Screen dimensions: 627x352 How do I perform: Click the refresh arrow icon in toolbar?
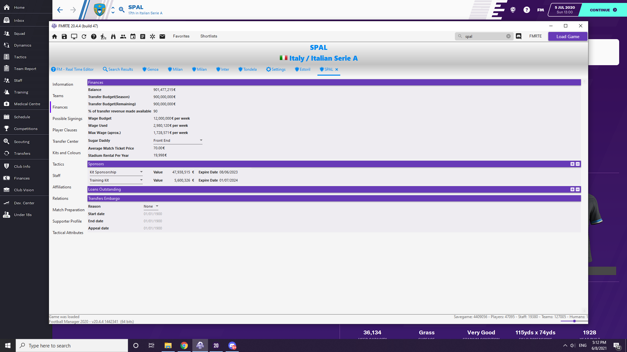click(x=84, y=37)
